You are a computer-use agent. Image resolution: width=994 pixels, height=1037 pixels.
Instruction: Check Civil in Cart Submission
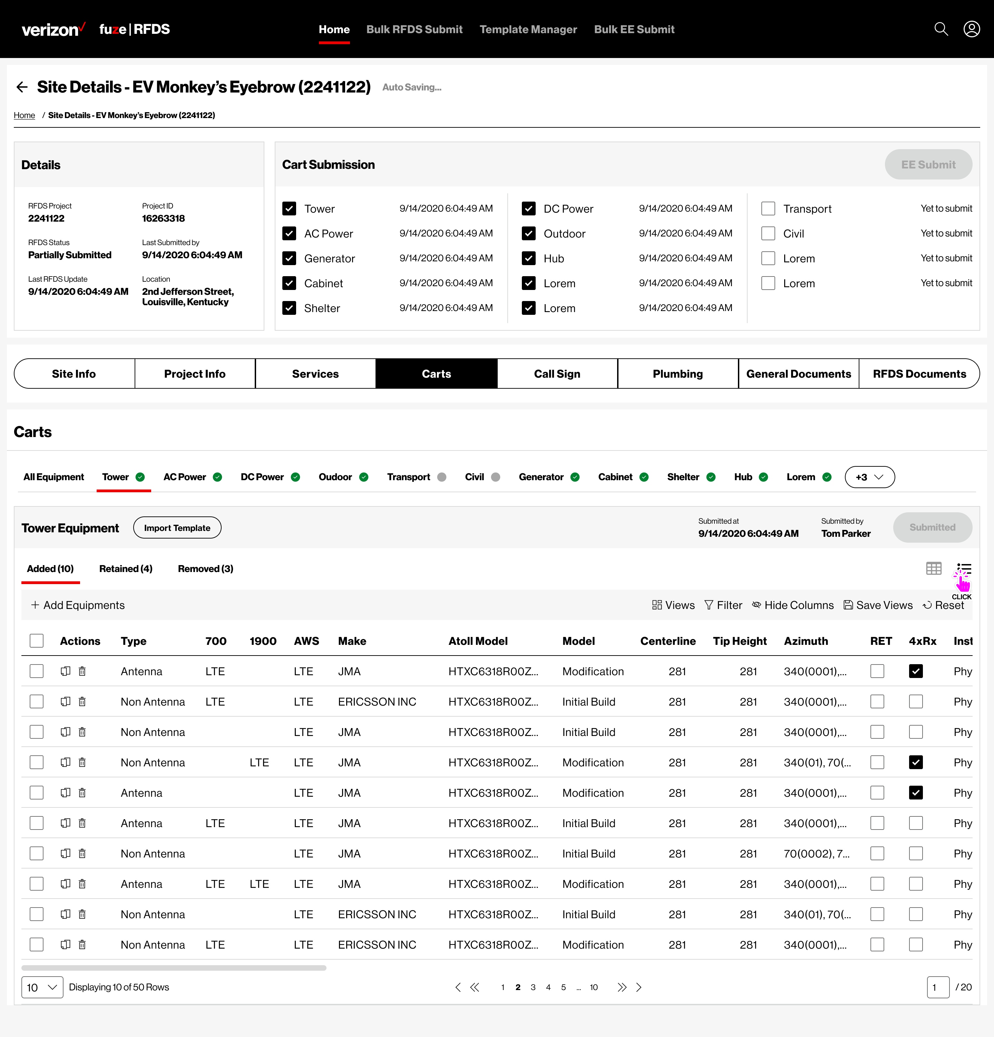coord(768,233)
